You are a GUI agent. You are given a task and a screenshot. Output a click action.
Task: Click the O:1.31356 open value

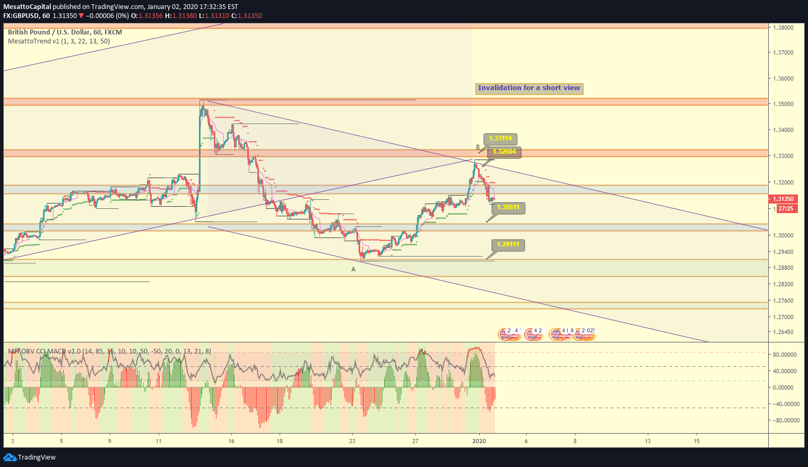tap(147, 16)
